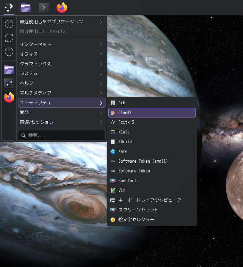Viewport: 243px width, 267px height.
Task: Select the ユーティリティ menu category
Action: (62, 103)
